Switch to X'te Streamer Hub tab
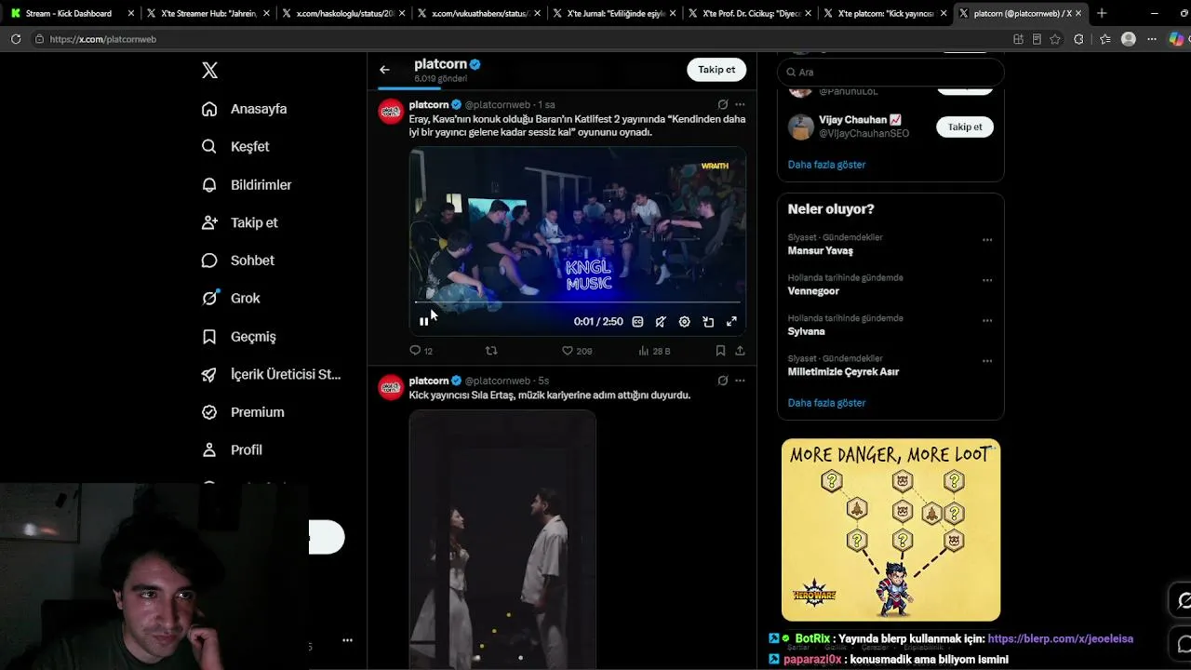The height and width of the screenshot is (670, 1191). click(207, 13)
